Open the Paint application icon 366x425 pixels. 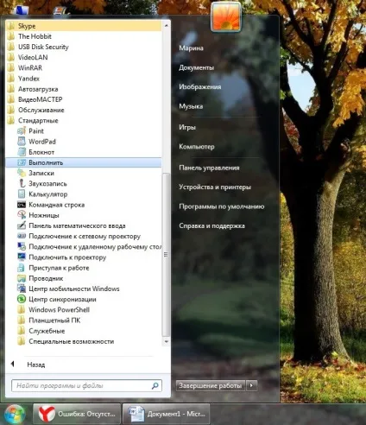(x=22, y=131)
